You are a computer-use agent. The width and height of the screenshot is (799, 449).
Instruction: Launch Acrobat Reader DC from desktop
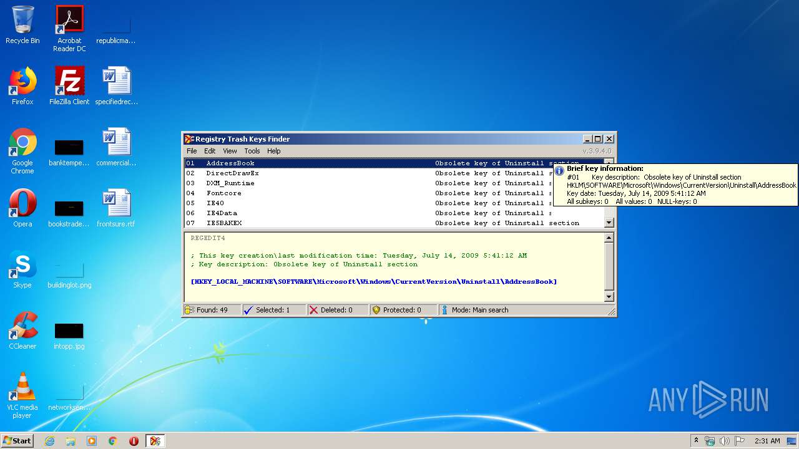pyautogui.click(x=69, y=29)
